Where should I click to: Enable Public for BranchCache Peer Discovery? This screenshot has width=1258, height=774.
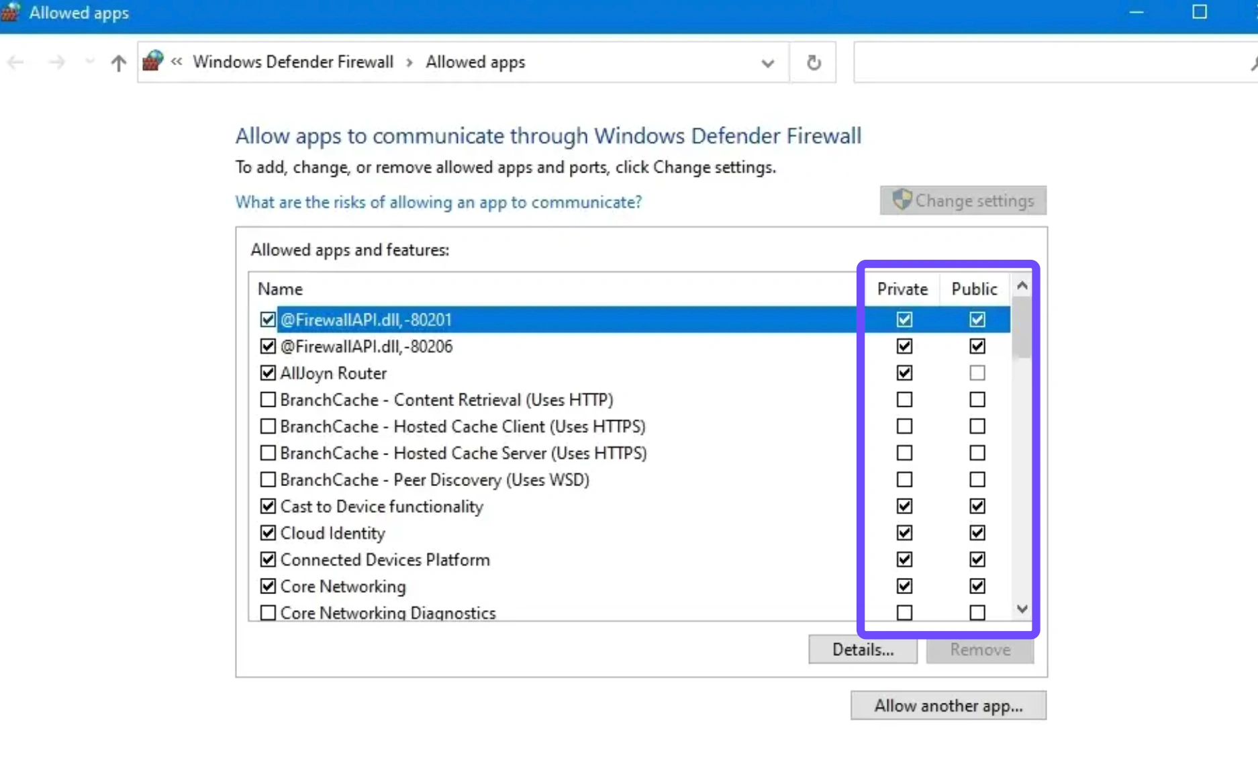(x=977, y=479)
